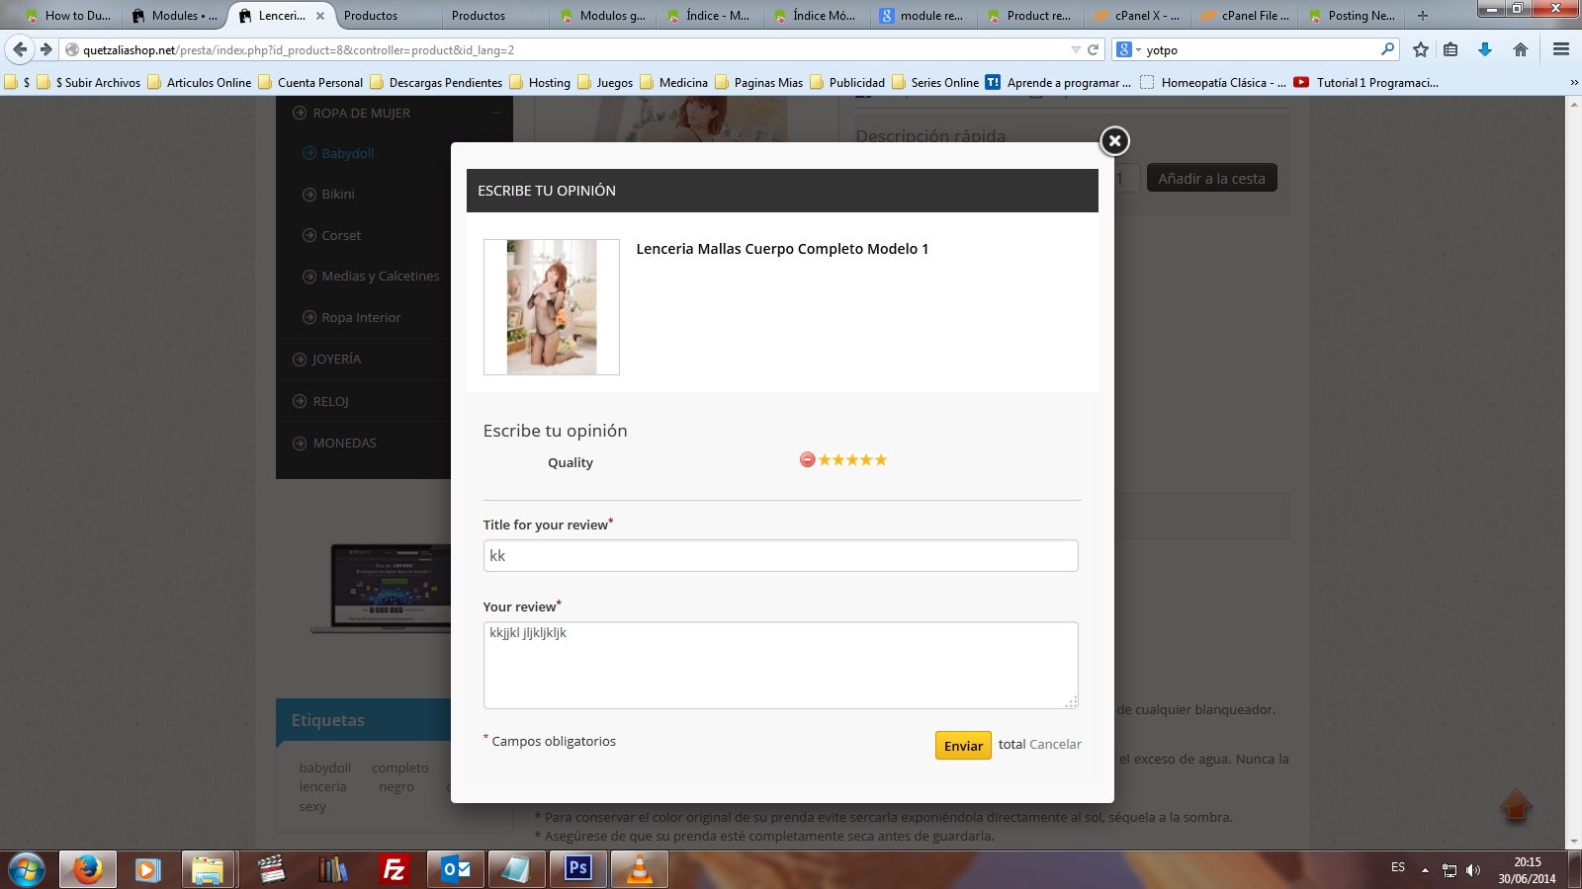The image size is (1582, 889).
Task: Submit the review with Enviar button
Action: [x=963, y=746]
